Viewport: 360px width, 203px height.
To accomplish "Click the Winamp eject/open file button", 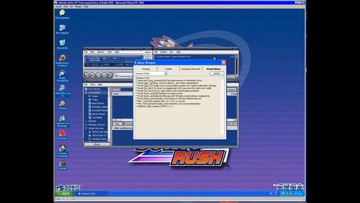I will (x=116, y=75).
